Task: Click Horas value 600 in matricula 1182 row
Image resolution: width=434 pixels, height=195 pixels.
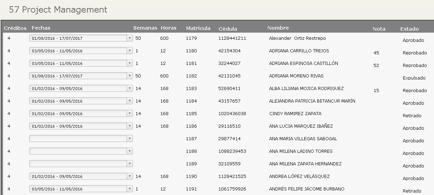Action: point(164,76)
